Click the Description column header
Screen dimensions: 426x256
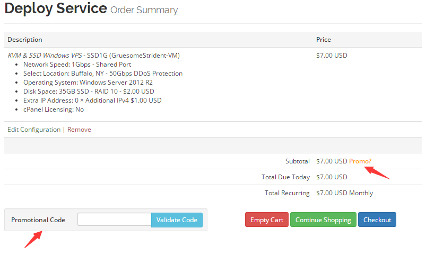tap(25, 40)
